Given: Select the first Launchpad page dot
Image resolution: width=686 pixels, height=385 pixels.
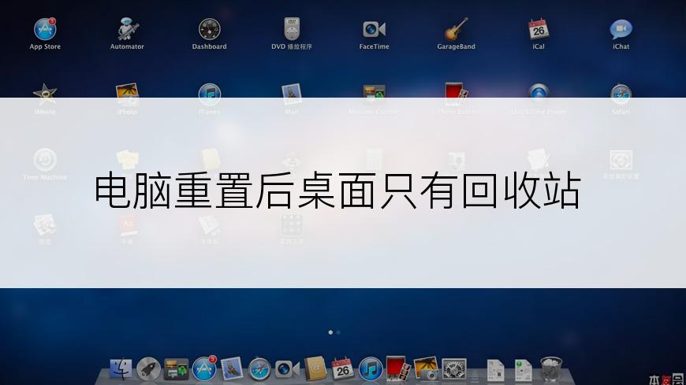Looking at the screenshot, I should tap(330, 332).
